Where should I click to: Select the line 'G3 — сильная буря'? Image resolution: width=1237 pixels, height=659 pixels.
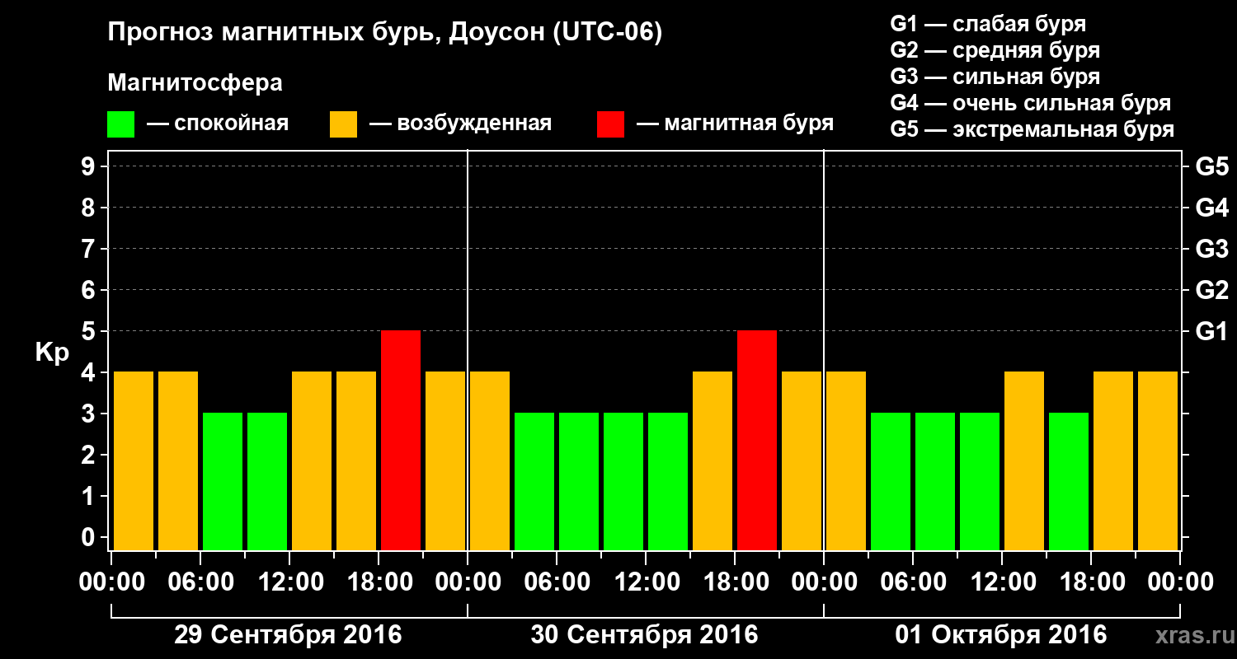click(995, 77)
